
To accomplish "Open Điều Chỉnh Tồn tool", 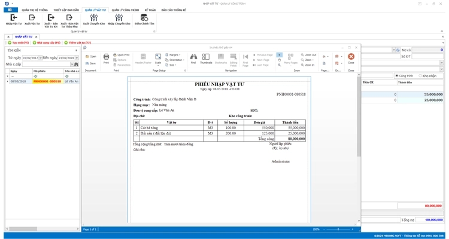I will tap(144, 20).
